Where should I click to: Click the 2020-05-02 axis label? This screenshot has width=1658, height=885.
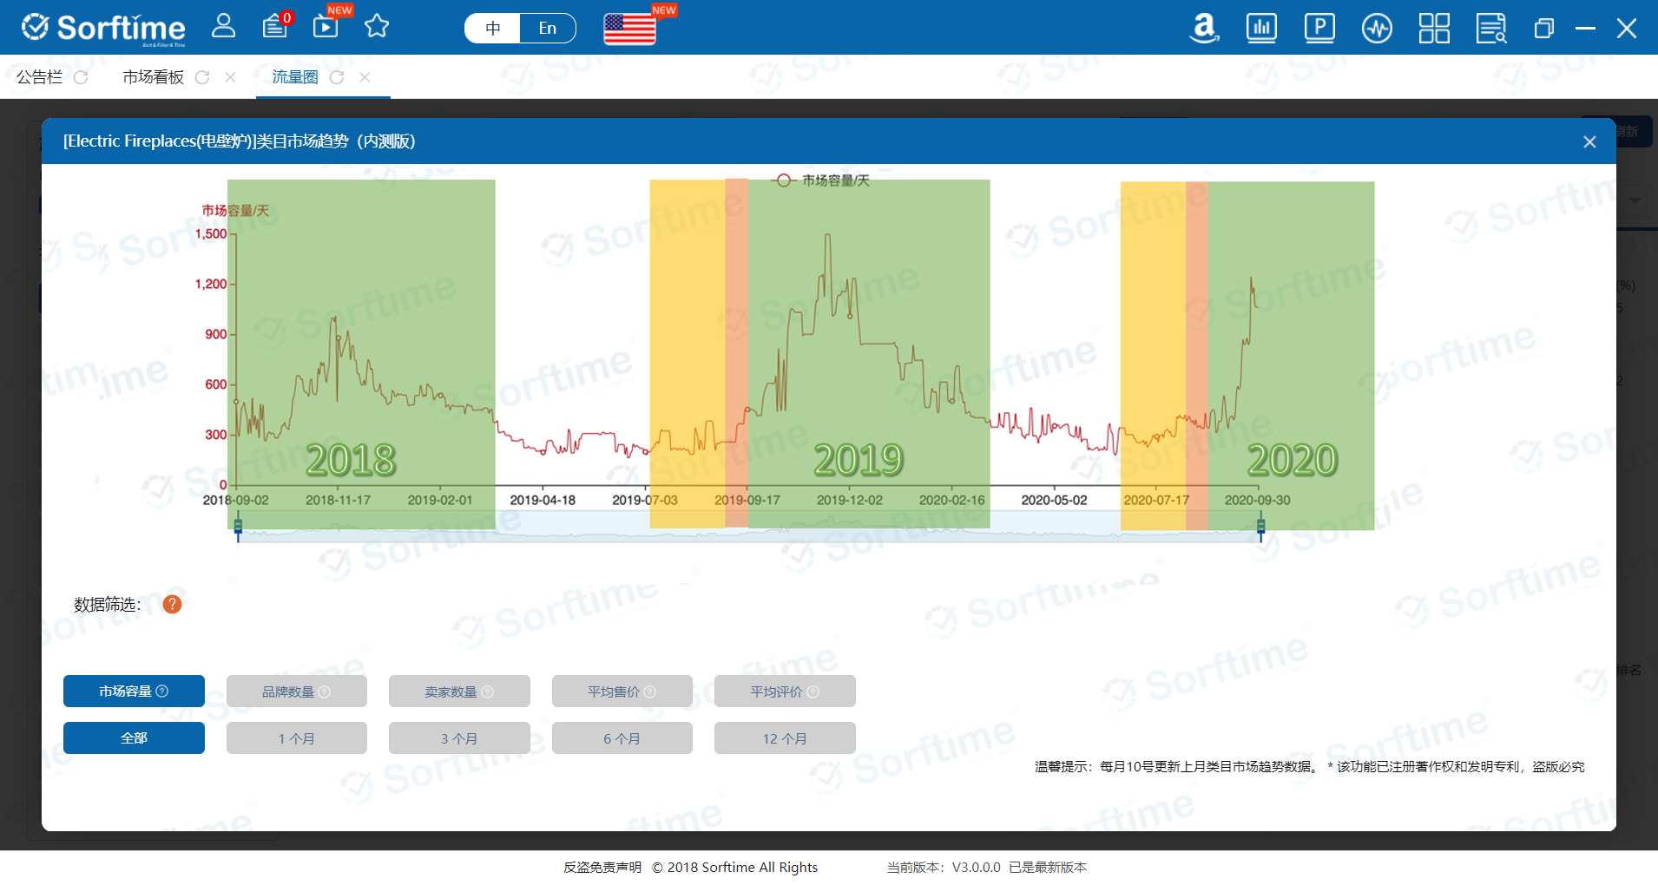1054,500
